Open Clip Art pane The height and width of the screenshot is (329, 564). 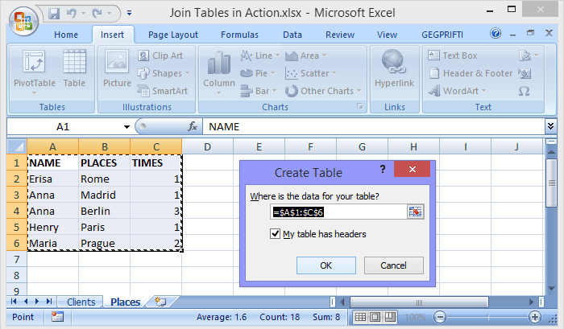(160, 56)
